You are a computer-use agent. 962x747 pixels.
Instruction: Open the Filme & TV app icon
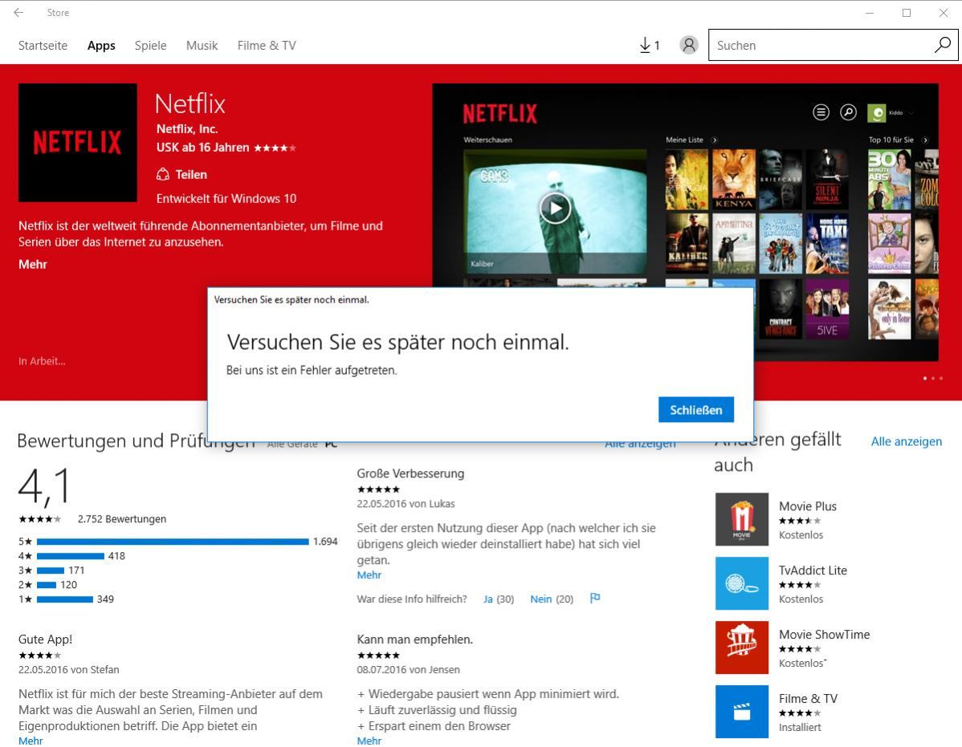pos(742,712)
